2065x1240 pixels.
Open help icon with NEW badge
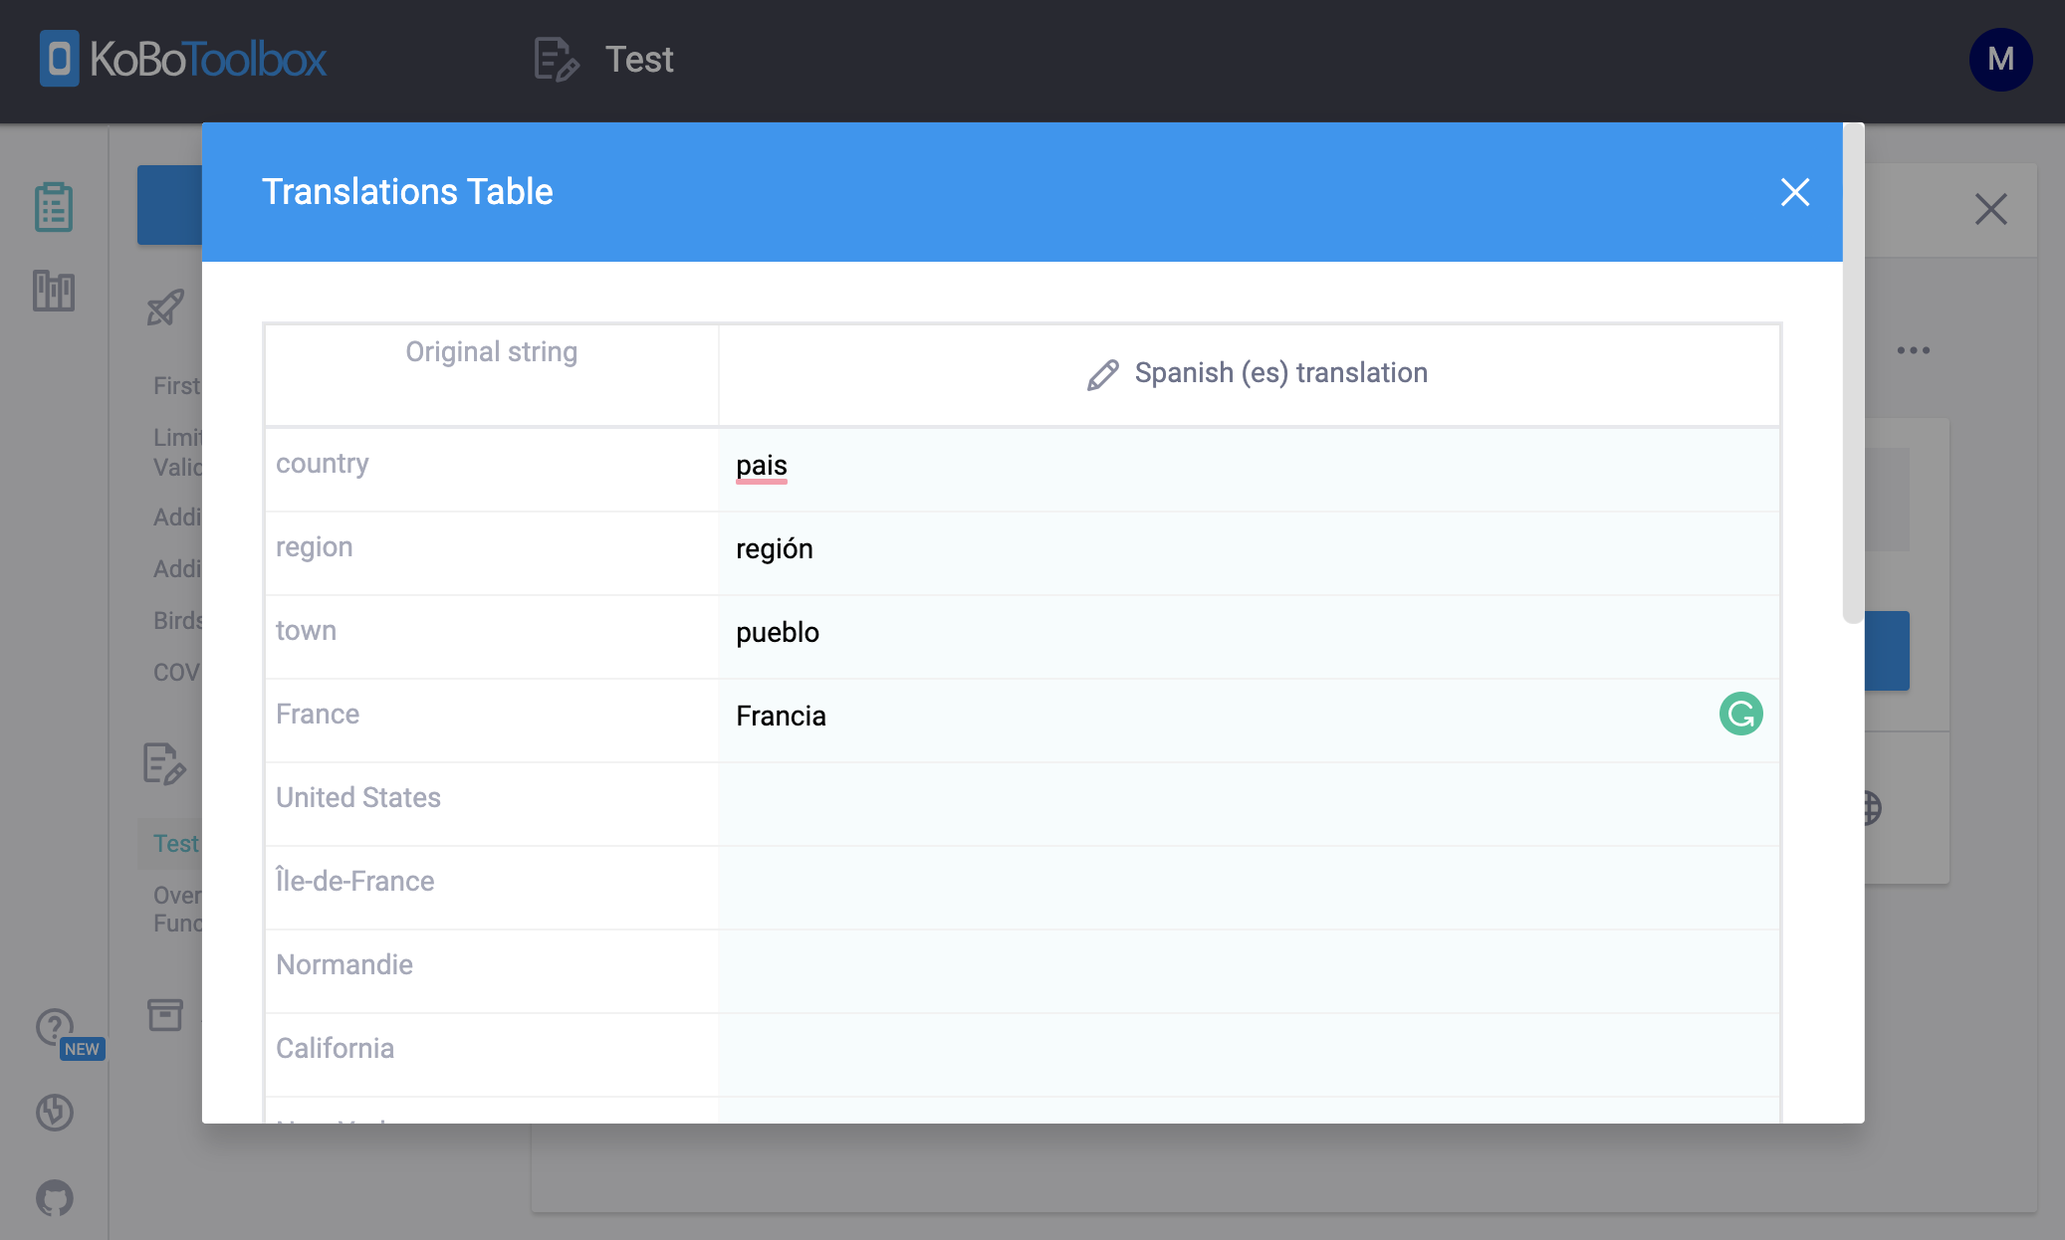(x=56, y=1027)
